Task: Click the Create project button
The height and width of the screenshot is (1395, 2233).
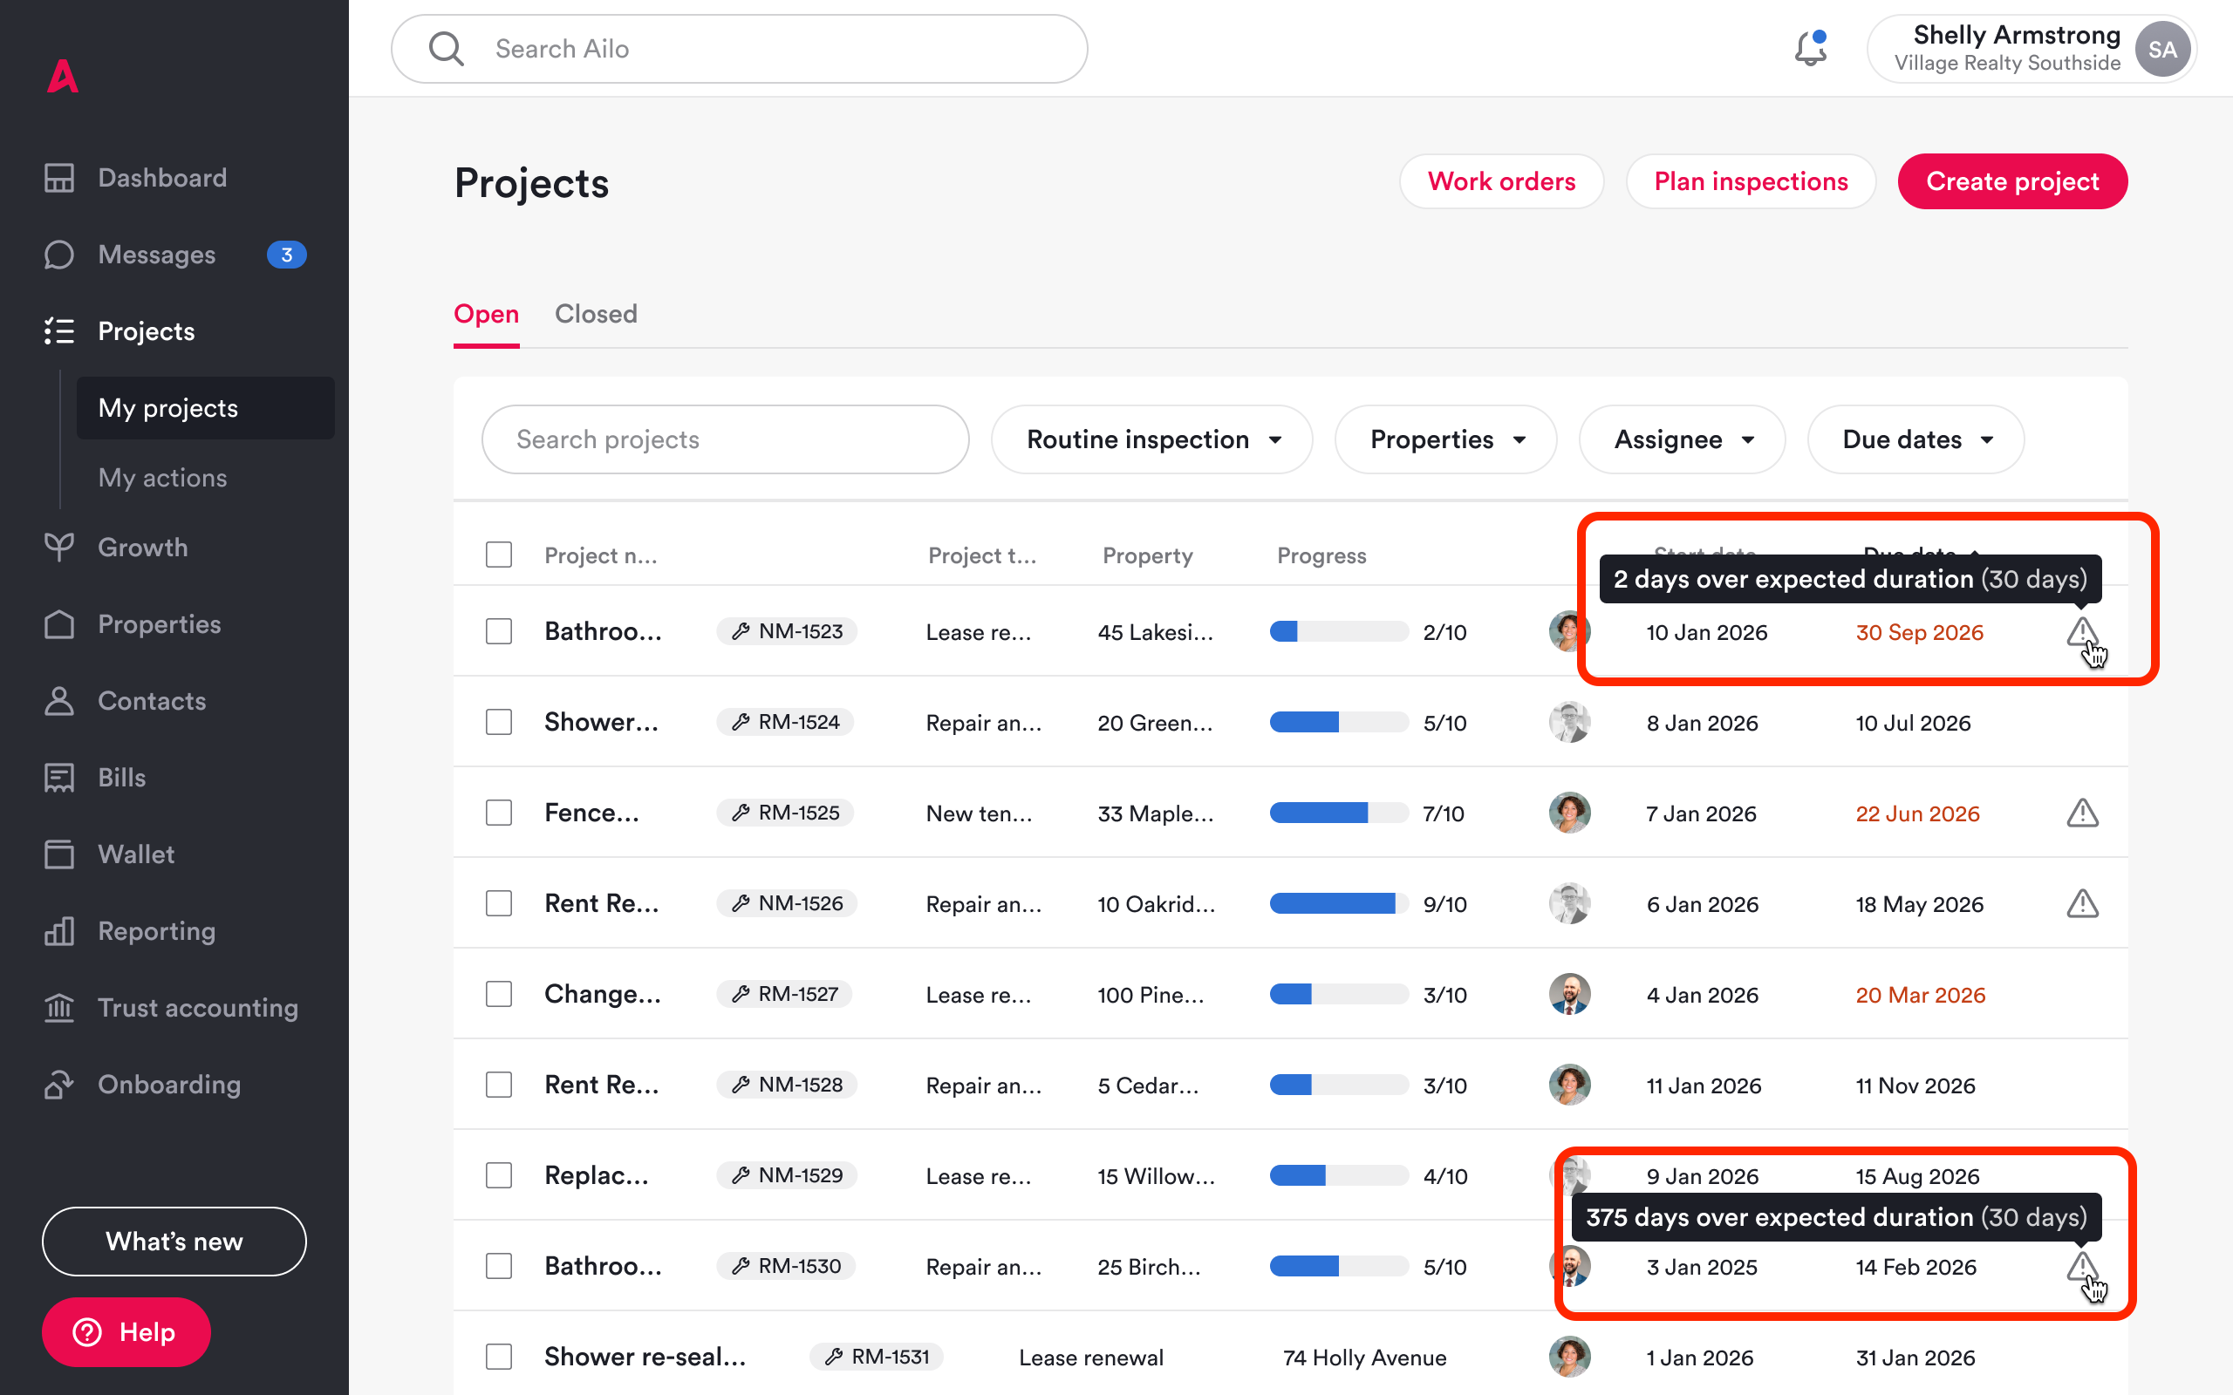Action: pyautogui.click(x=2011, y=181)
